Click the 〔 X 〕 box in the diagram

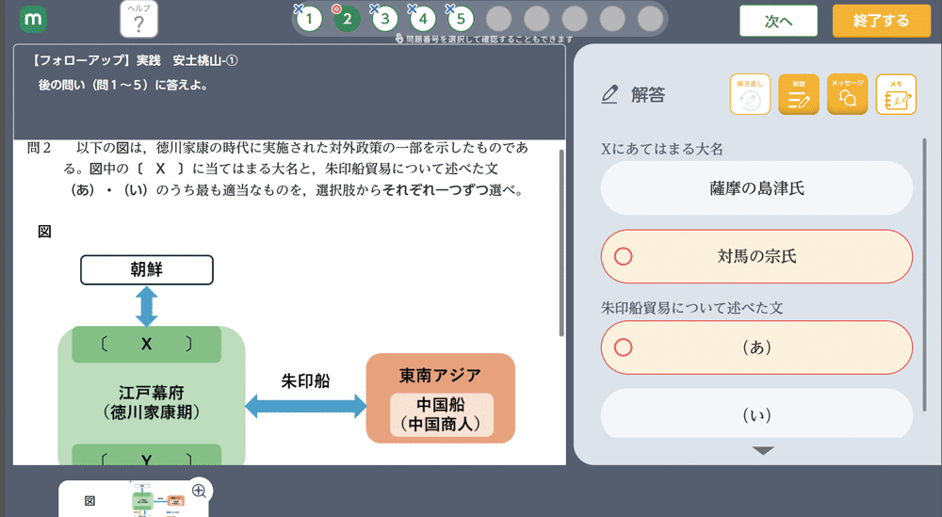[147, 344]
